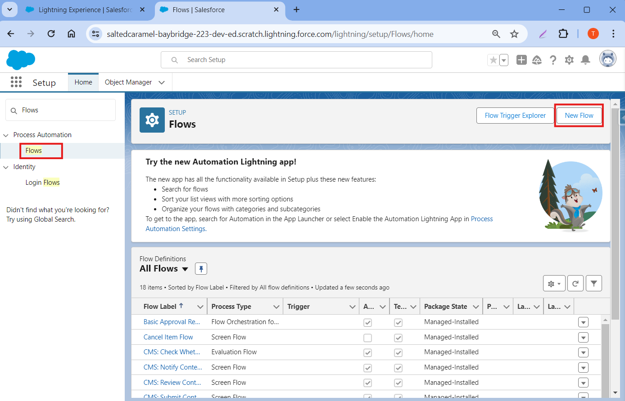Pin the All Flows list view
This screenshot has height=401, width=625.
coord(201,269)
